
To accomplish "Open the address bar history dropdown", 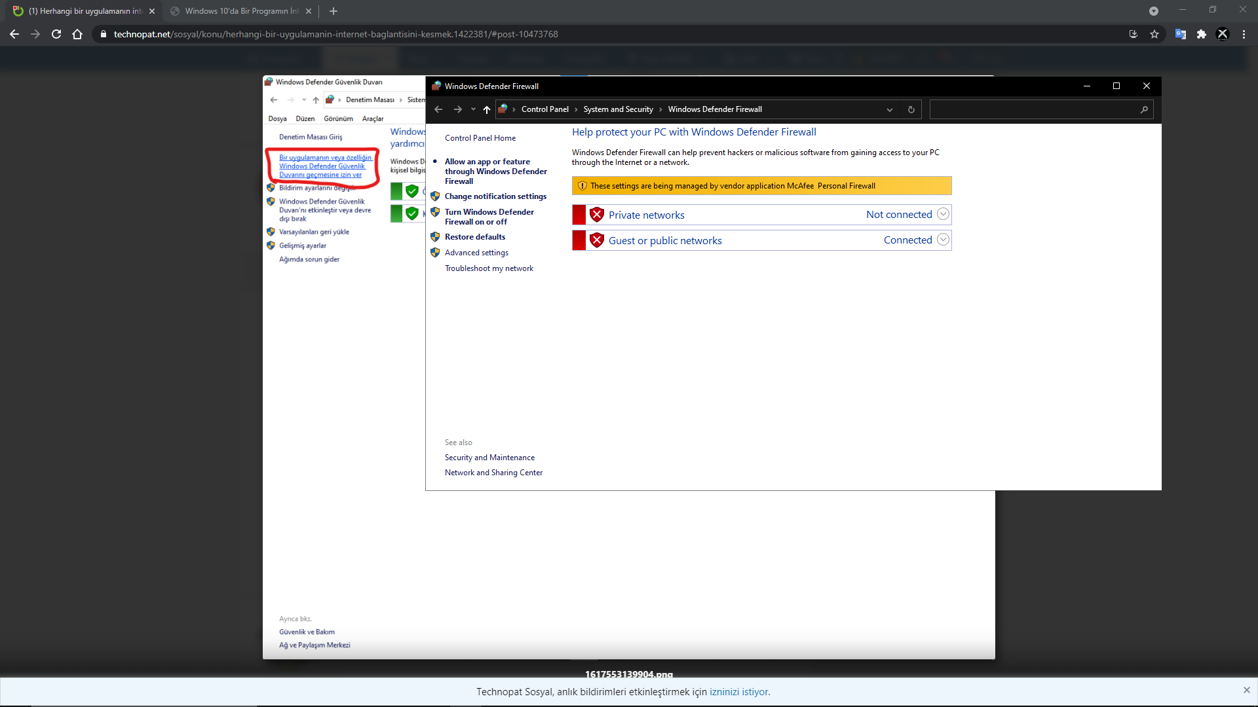I will click(889, 109).
